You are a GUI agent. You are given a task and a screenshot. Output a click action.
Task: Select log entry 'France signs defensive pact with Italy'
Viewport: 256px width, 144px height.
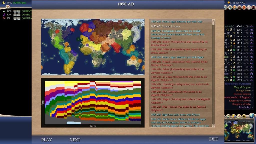pyautogui.click(x=180, y=21)
